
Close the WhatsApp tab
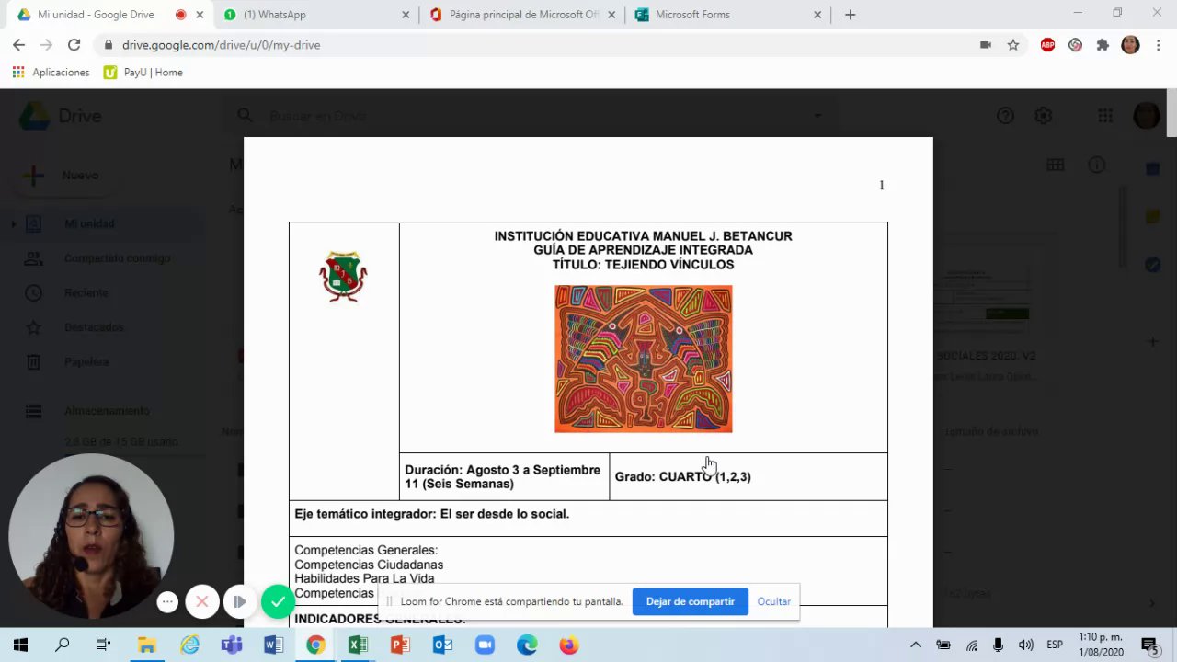(406, 15)
